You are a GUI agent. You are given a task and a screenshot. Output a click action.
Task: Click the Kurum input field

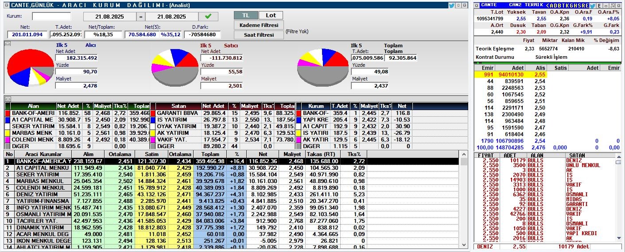51,16
